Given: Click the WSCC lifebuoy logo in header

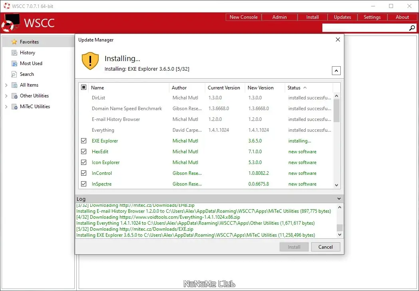Looking at the screenshot, I should point(10,22).
